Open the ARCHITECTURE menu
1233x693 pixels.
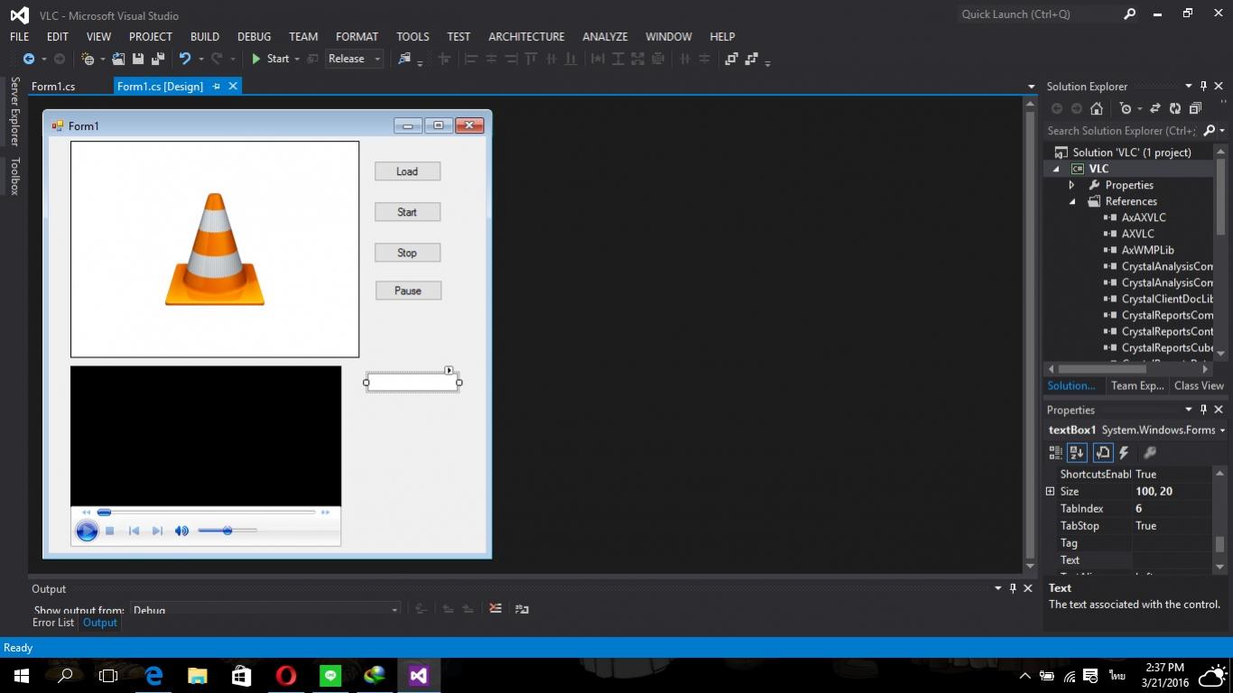526,36
